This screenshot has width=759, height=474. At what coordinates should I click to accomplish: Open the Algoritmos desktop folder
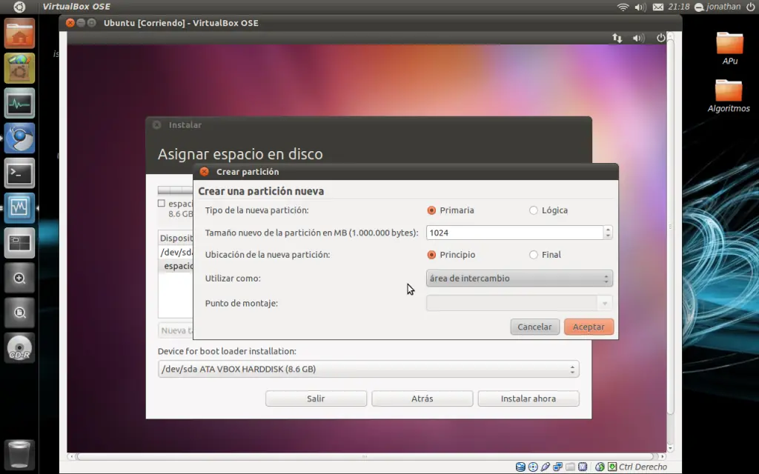coord(729,96)
